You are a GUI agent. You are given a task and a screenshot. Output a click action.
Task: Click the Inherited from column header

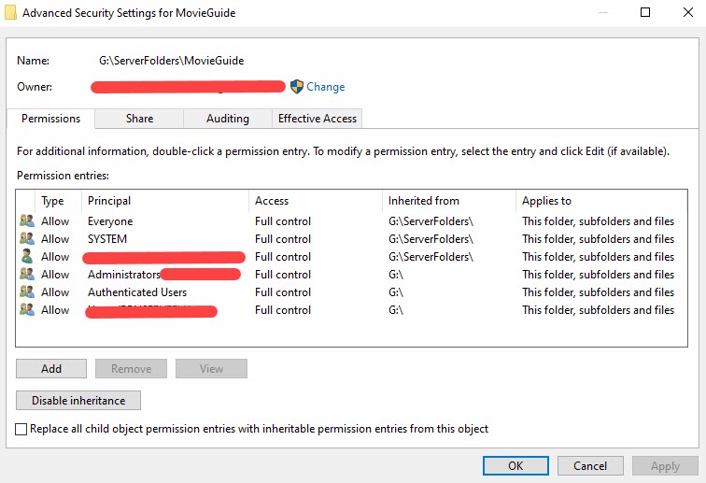[424, 201]
